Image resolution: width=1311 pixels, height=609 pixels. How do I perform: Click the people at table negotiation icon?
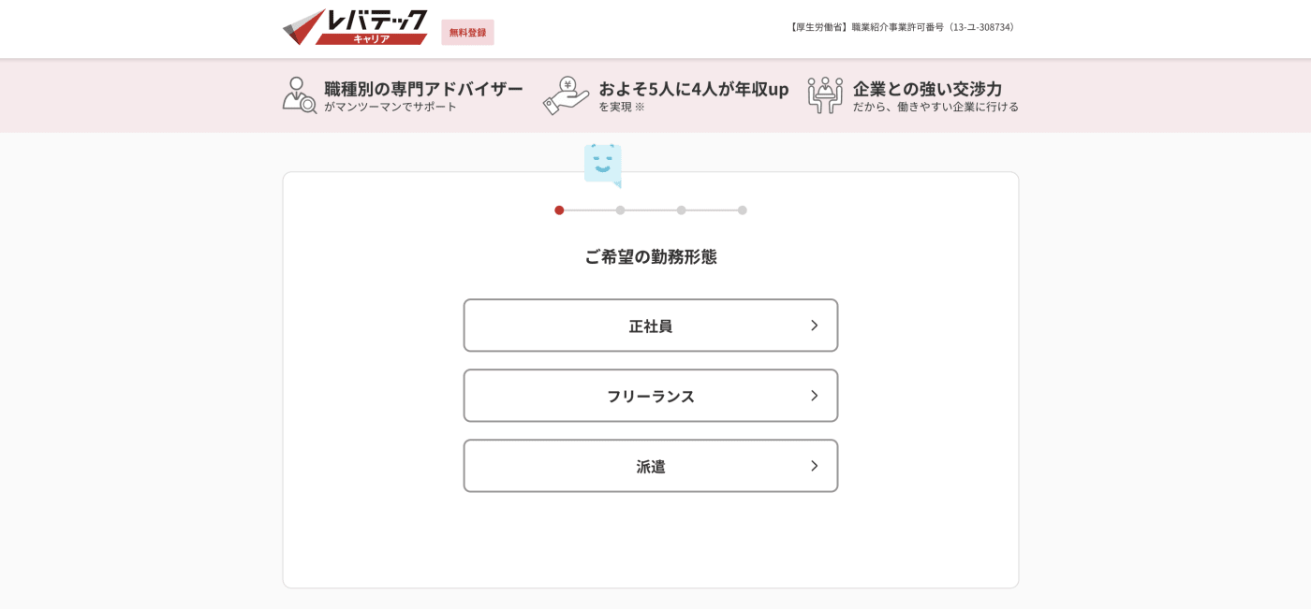click(x=825, y=95)
